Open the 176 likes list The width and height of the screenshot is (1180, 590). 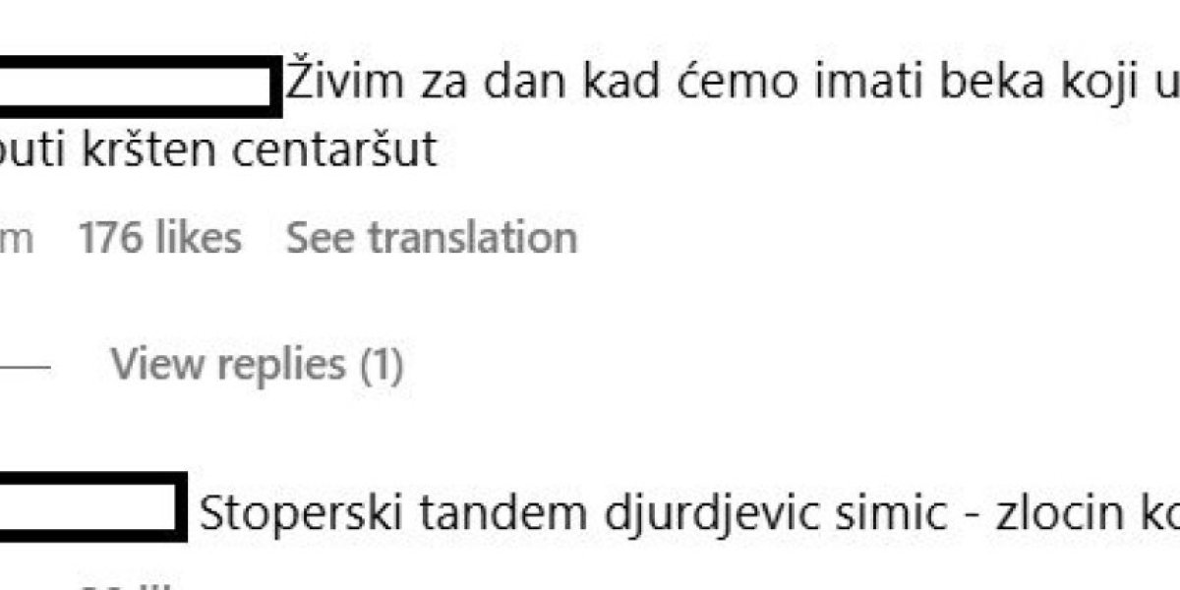(159, 238)
